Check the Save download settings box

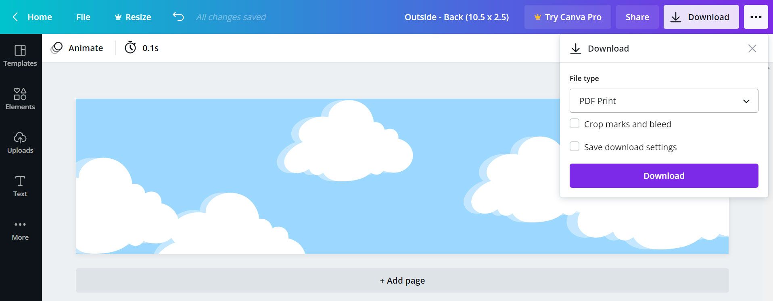tap(575, 146)
